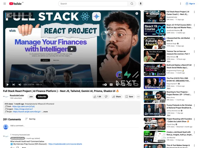
Task: Open I Researched the Job Market thumbnail
Action: click(x=154, y=43)
